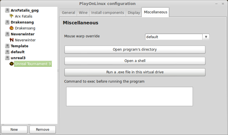Select the Template virtual drive
The image size is (228, 135).
[20, 46]
